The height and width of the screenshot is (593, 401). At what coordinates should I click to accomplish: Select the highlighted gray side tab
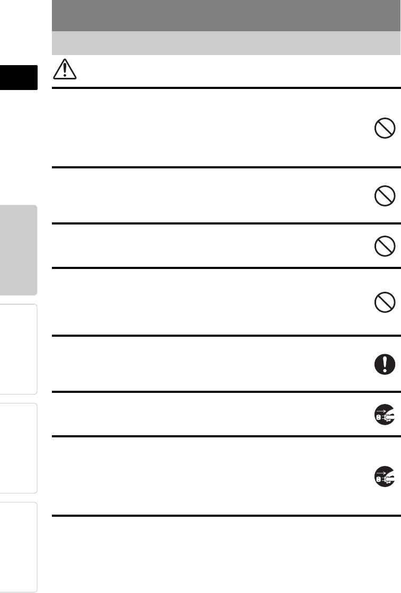pos(19,250)
